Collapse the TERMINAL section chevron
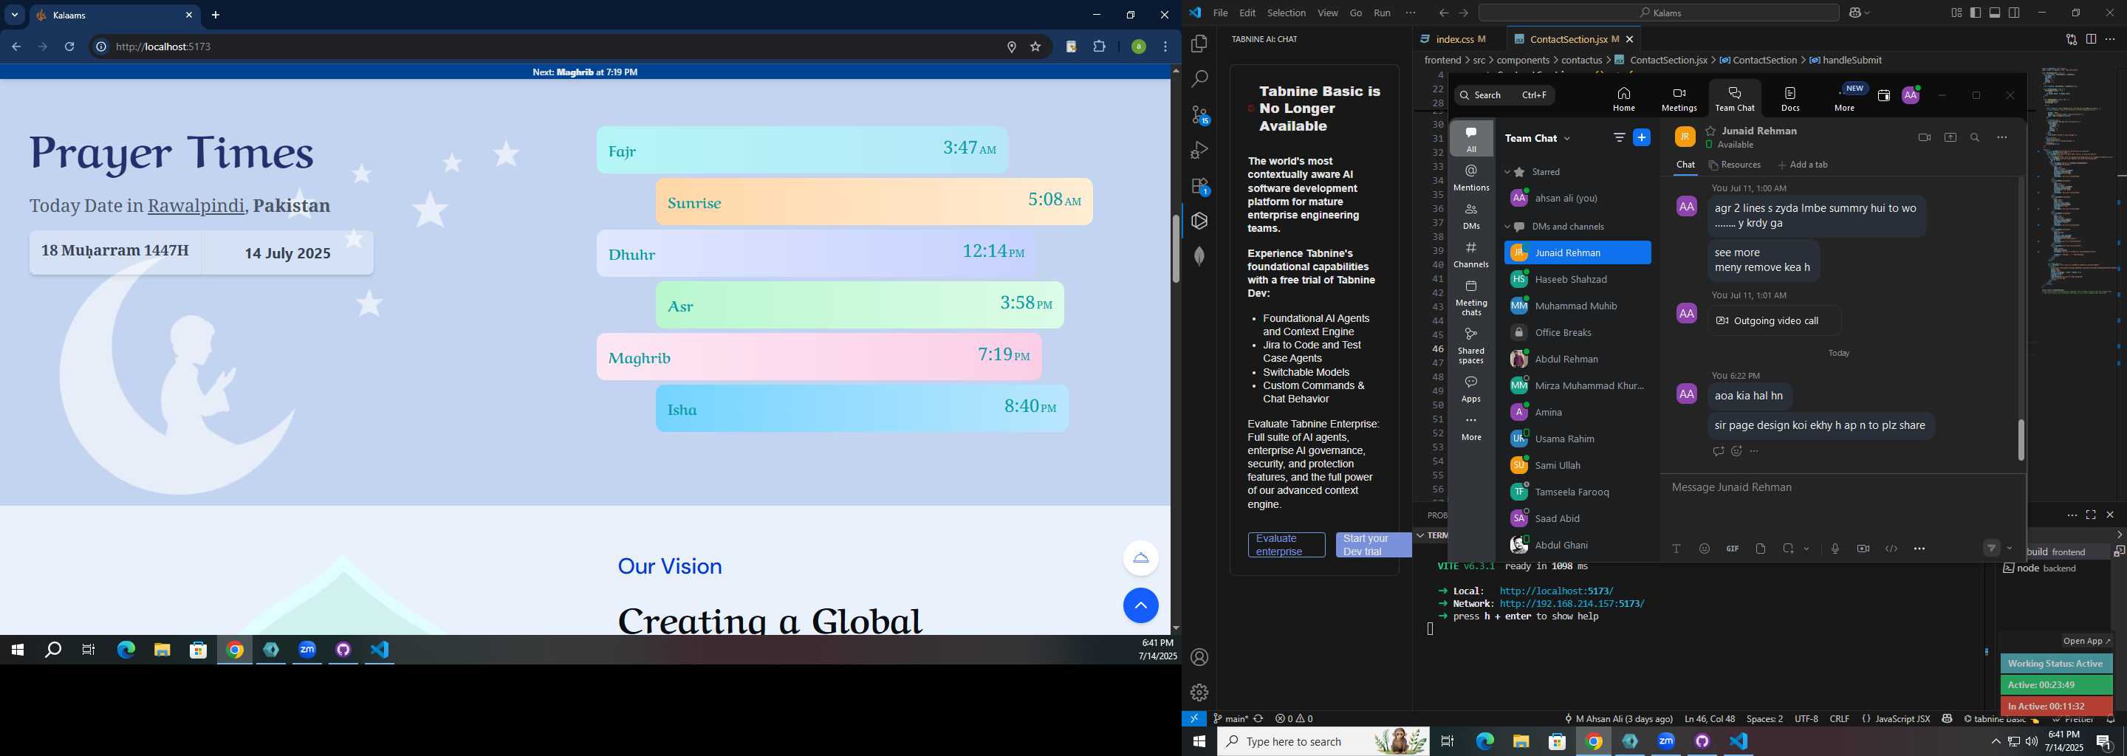Image resolution: width=2127 pixels, height=756 pixels. (1420, 536)
